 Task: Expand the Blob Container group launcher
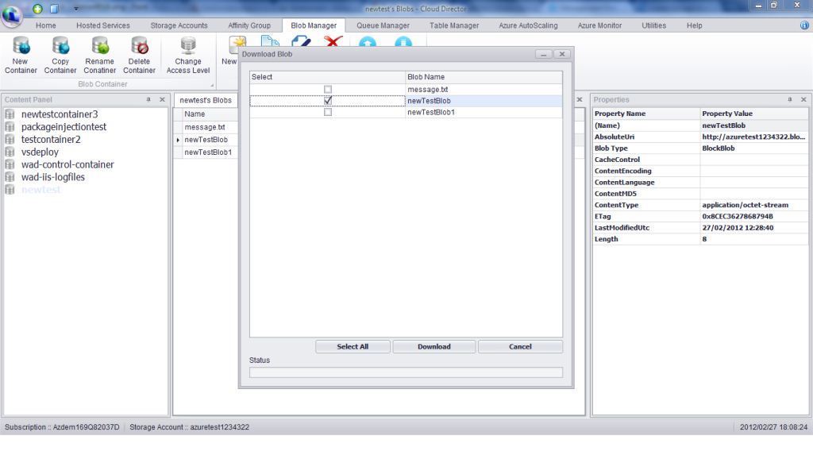(212, 85)
